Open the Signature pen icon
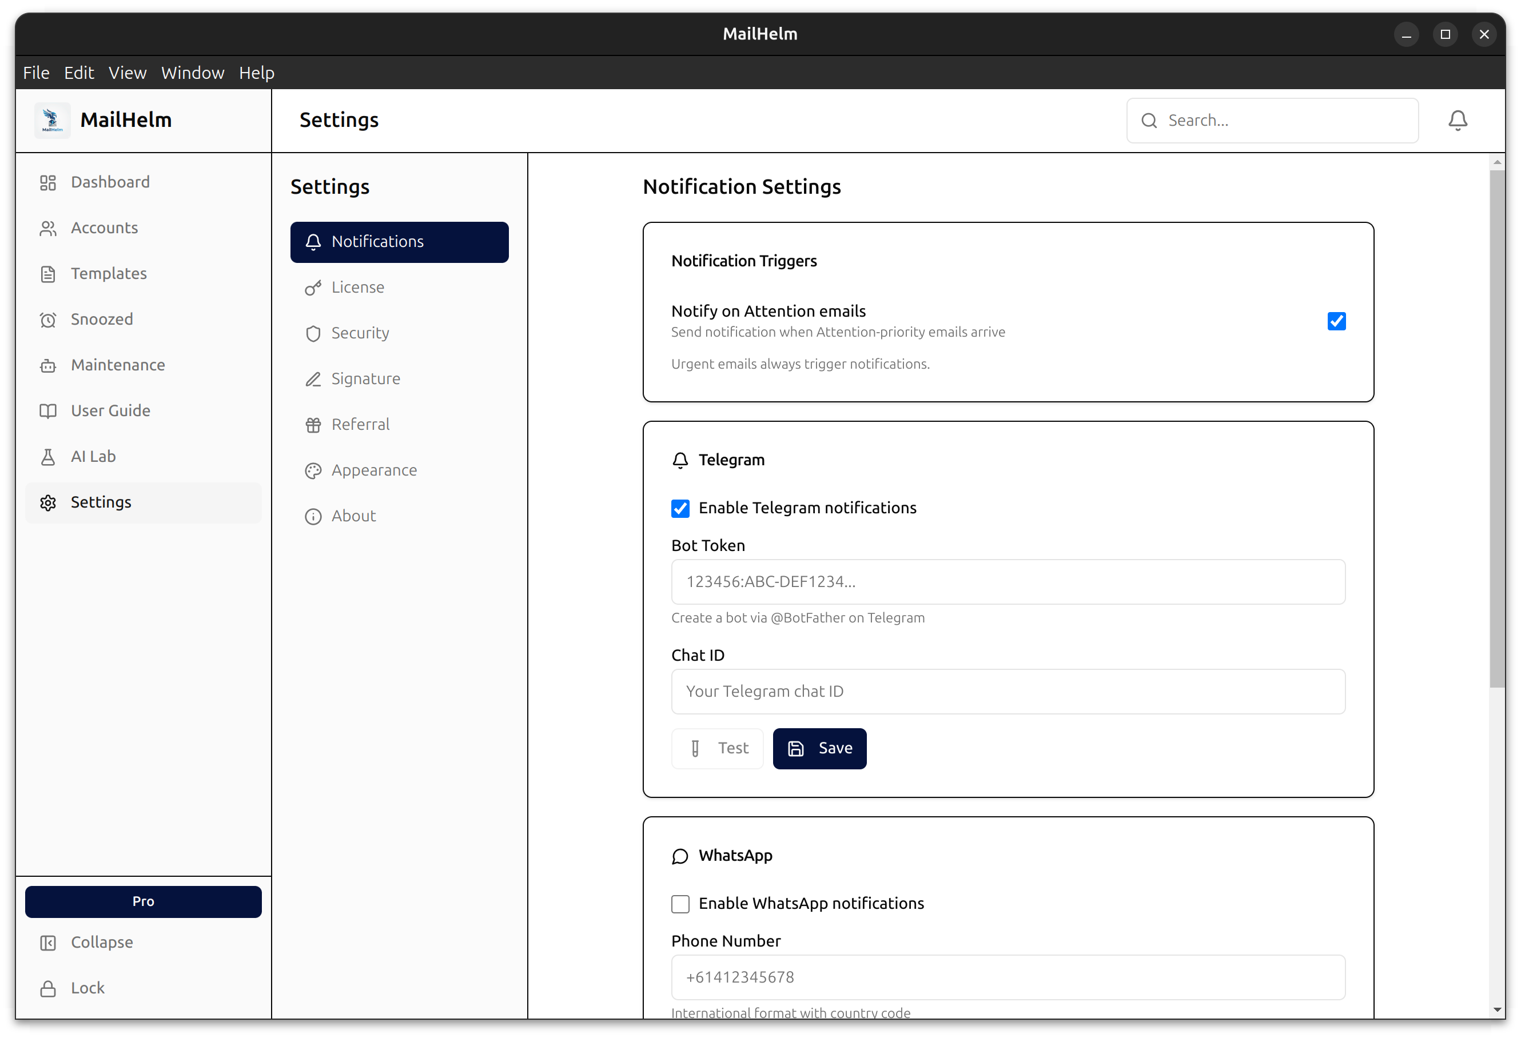The height and width of the screenshot is (1038, 1521). tap(313, 380)
